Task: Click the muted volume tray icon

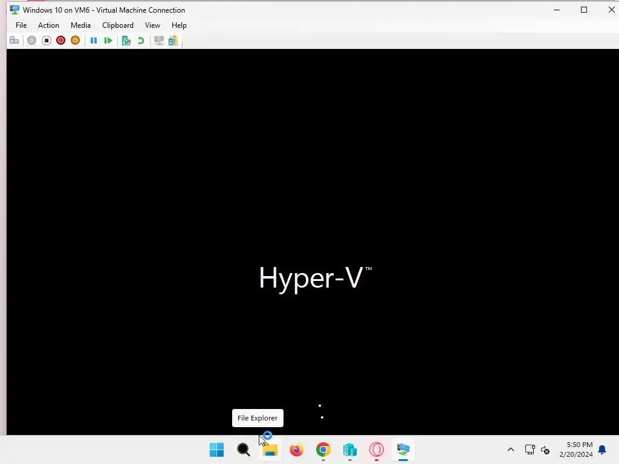Action: click(545, 449)
